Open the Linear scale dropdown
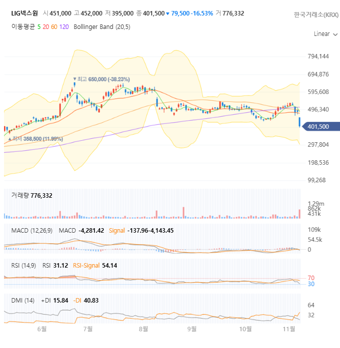The width and height of the screenshot is (340, 348). [x=325, y=34]
